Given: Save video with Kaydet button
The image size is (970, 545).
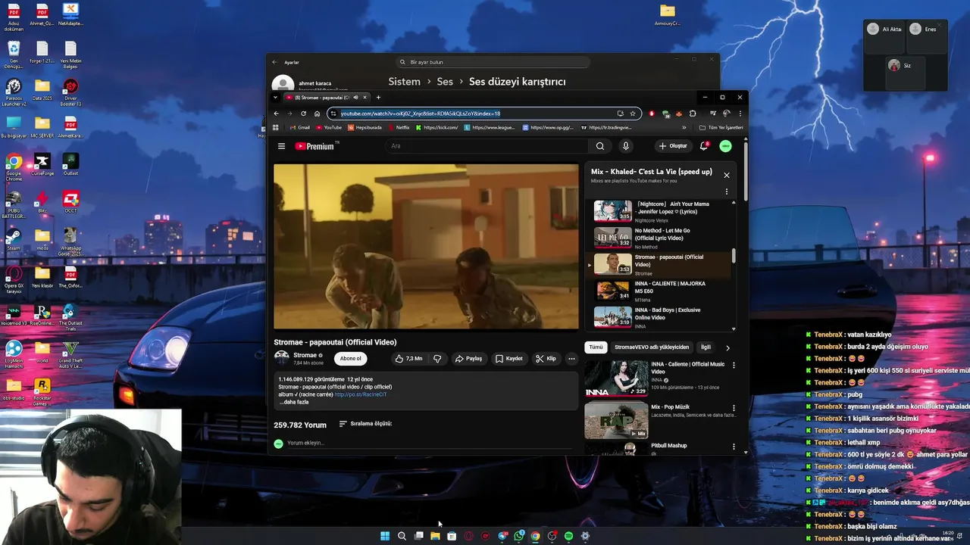Looking at the screenshot, I should (509, 359).
